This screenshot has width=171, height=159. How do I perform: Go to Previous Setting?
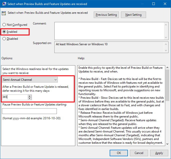tap(106, 15)
